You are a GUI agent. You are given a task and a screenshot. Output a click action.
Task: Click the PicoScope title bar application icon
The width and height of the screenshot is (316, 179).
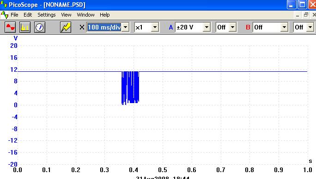4,4
